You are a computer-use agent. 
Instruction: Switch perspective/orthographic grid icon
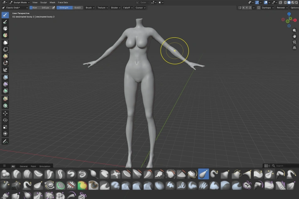pyautogui.click(x=294, y=48)
